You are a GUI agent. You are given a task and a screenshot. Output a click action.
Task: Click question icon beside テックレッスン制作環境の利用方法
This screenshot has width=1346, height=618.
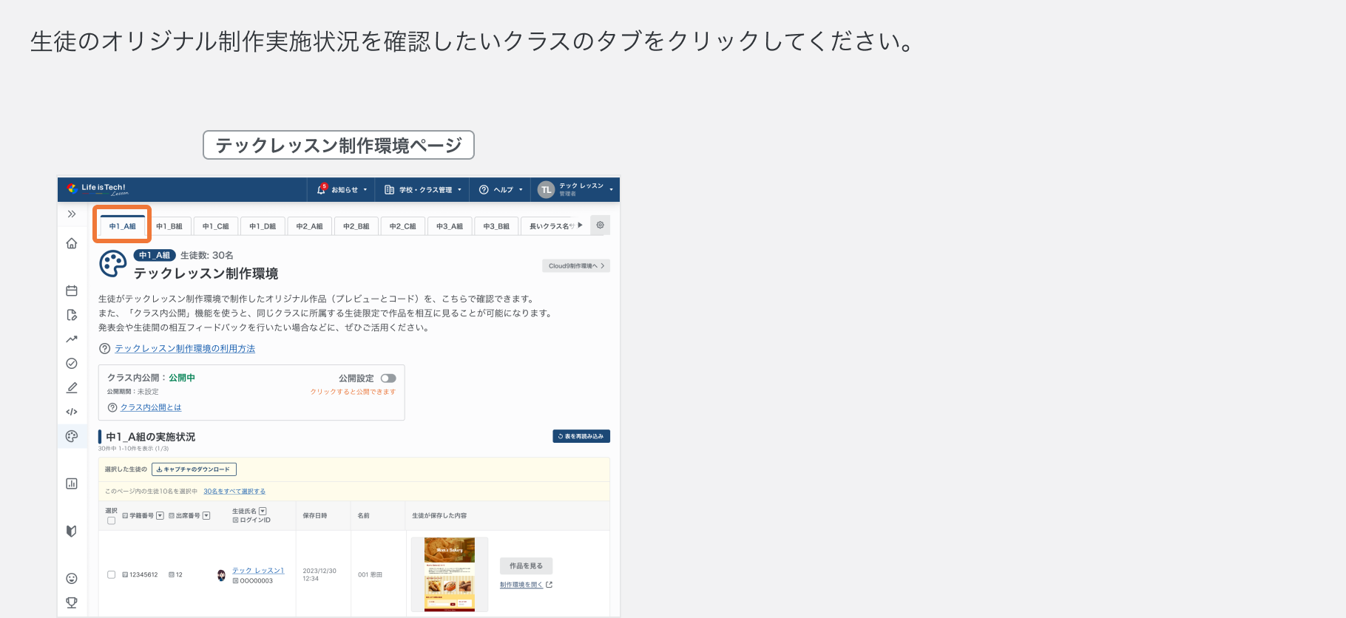click(105, 348)
